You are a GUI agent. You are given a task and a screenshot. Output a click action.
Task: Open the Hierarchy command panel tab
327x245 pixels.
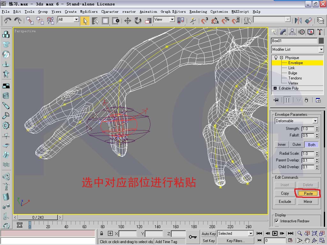pos(292,32)
